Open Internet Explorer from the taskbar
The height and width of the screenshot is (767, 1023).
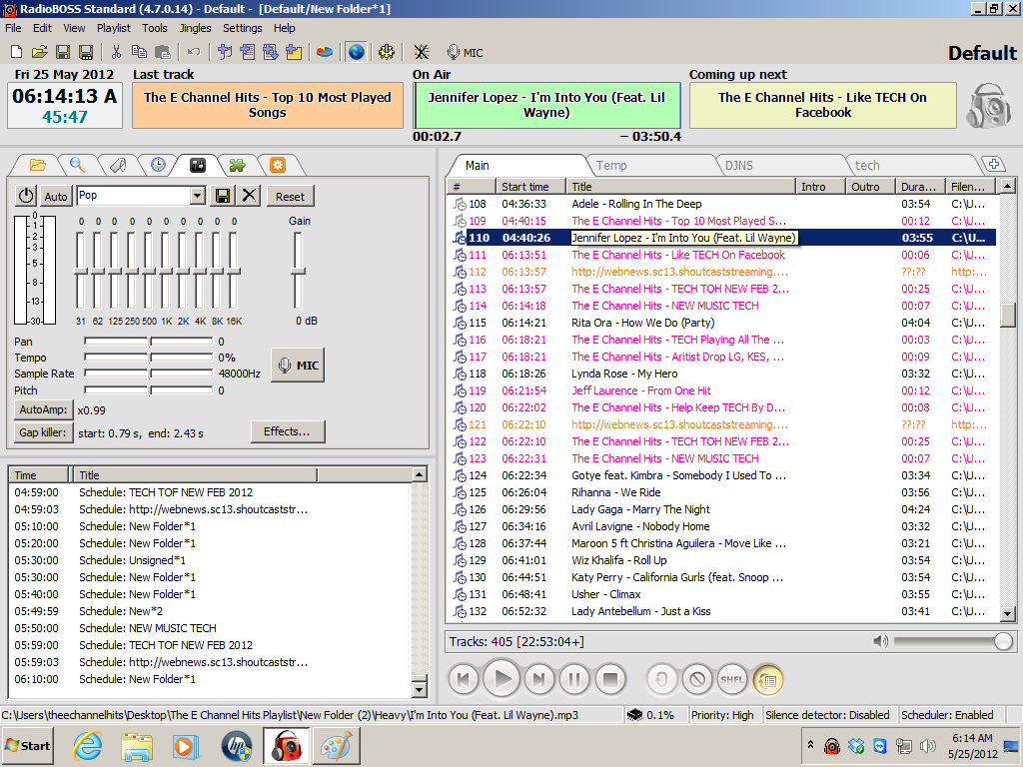click(x=88, y=746)
